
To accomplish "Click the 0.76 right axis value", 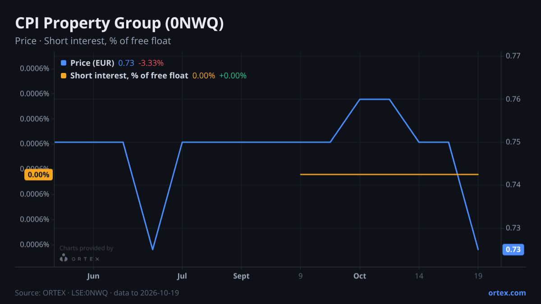I will point(513,99).
